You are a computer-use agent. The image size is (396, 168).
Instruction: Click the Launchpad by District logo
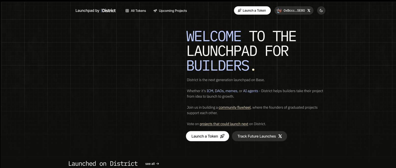[x=96, y=11]
